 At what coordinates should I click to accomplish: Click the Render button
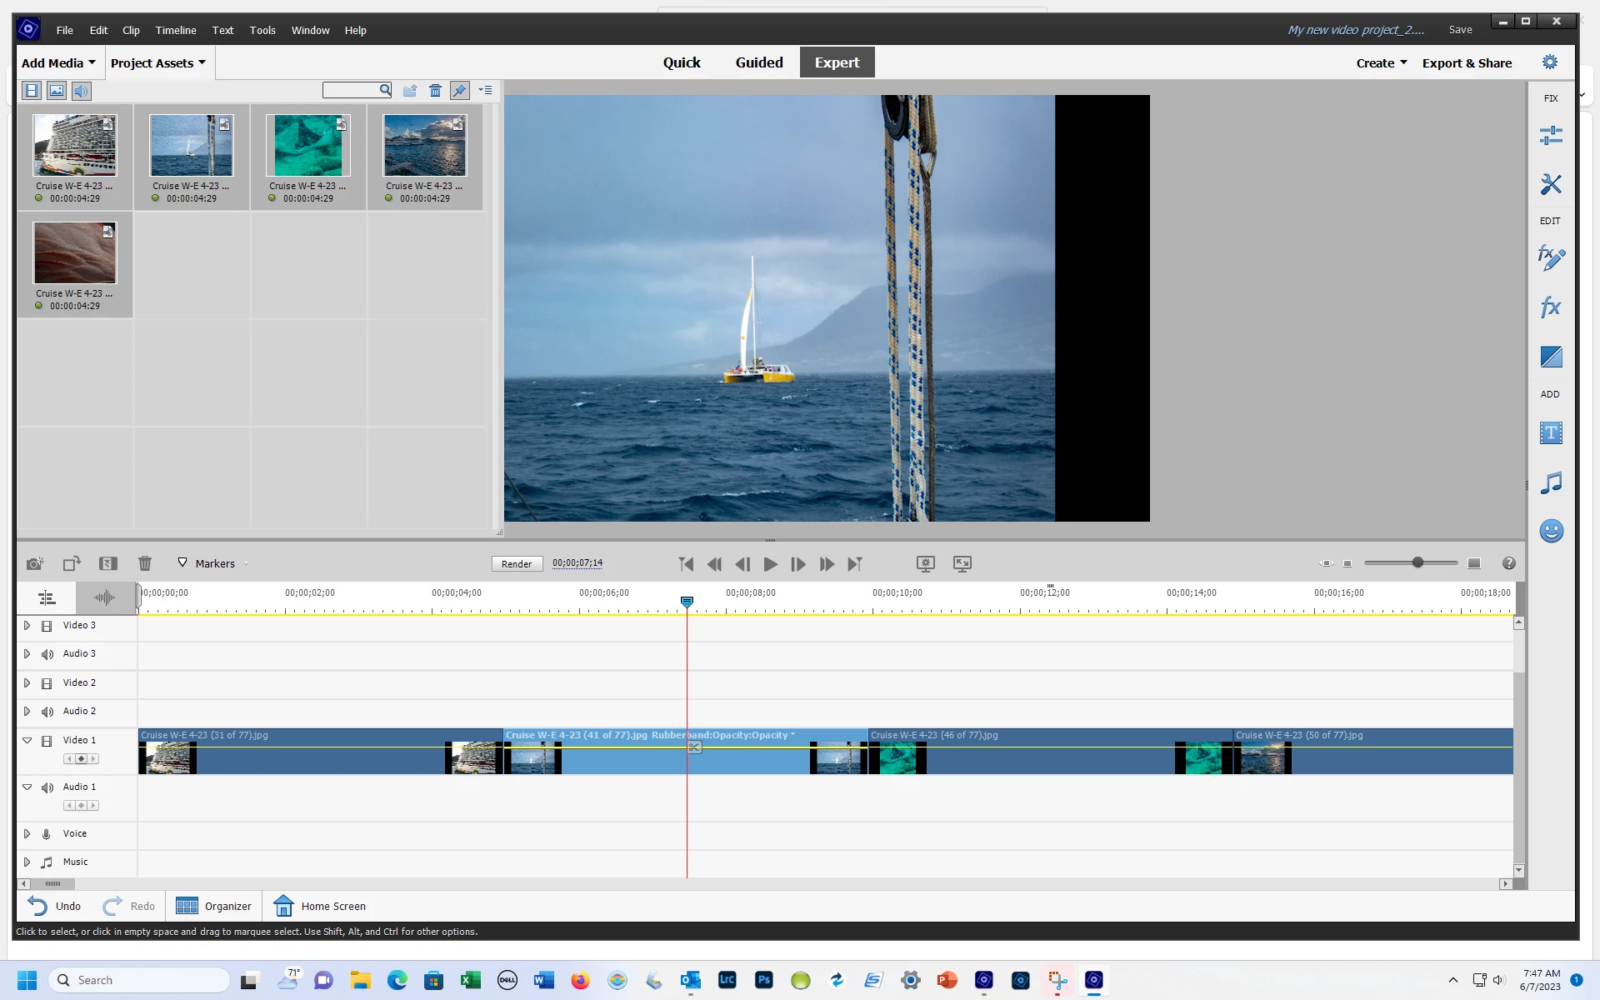click(x=517, y=564)
